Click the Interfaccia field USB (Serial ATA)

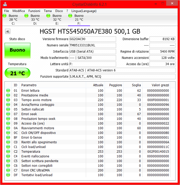[93, 52]
